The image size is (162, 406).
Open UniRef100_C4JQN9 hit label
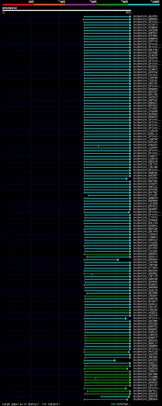click(x=145, y=377)
